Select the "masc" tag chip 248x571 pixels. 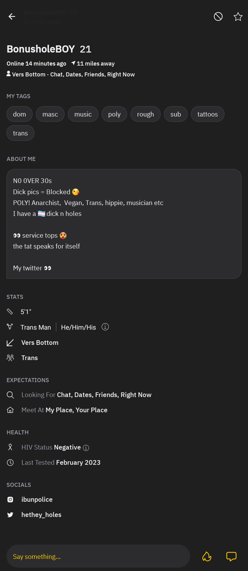pyautogui.click(x=50, y=114)
